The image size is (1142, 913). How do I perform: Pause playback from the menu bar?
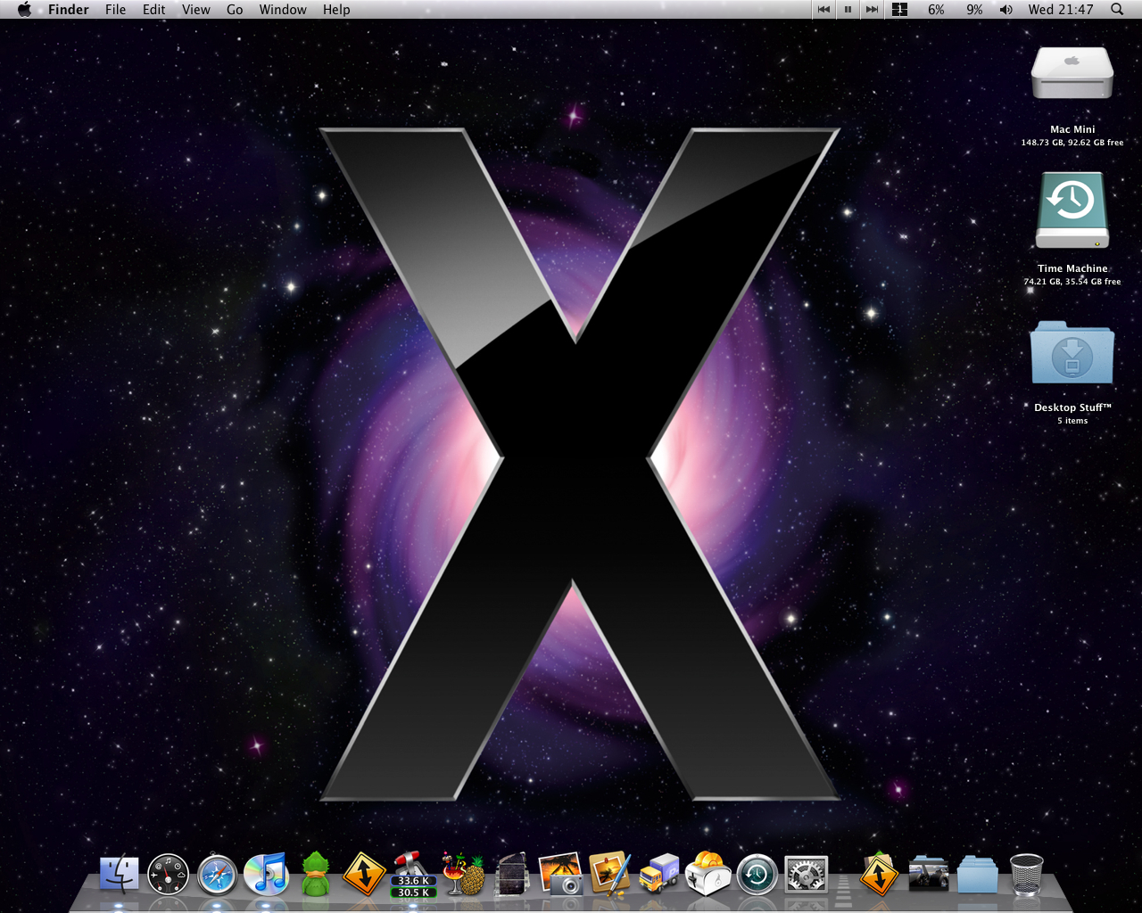coord(848,10)
